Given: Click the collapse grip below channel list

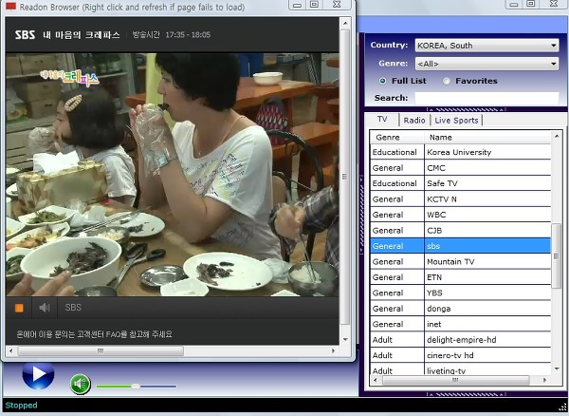Looking at the screenshot, I should [x=467, y=394].
